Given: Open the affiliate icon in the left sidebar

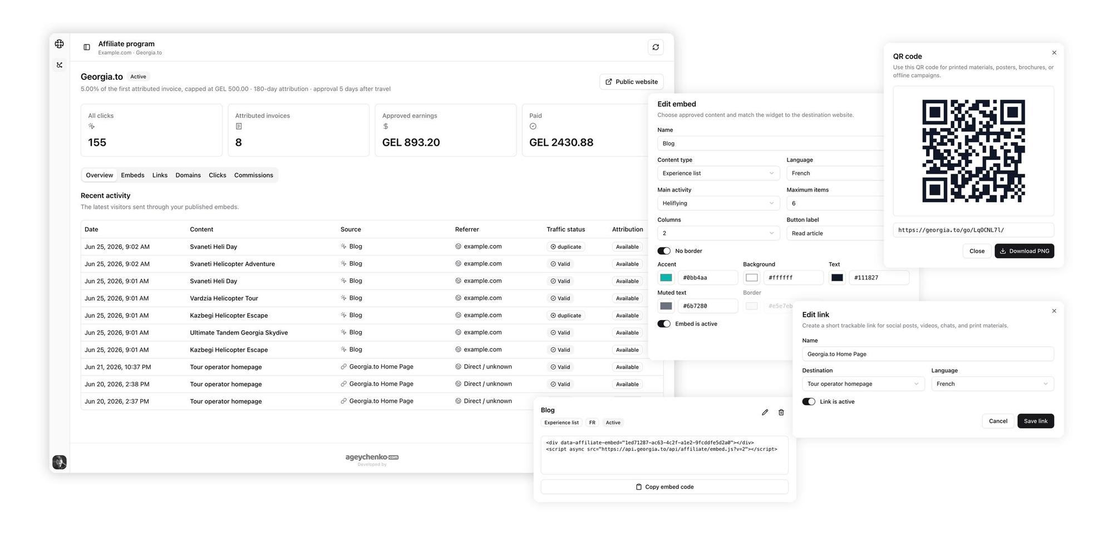Looking at the screenshot, I should 60,65.
